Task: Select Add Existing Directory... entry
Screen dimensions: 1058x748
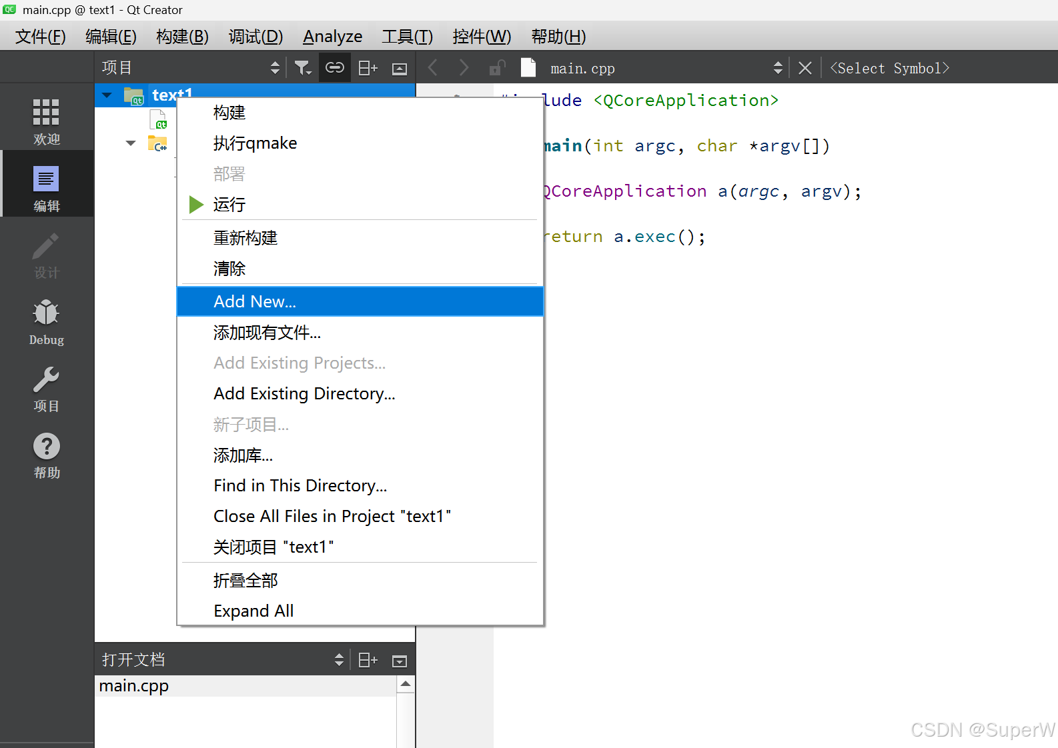Action: pyautogui.click(x=360, y=394)
